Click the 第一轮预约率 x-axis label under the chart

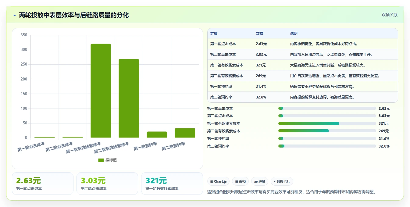[x=146, y=146]
